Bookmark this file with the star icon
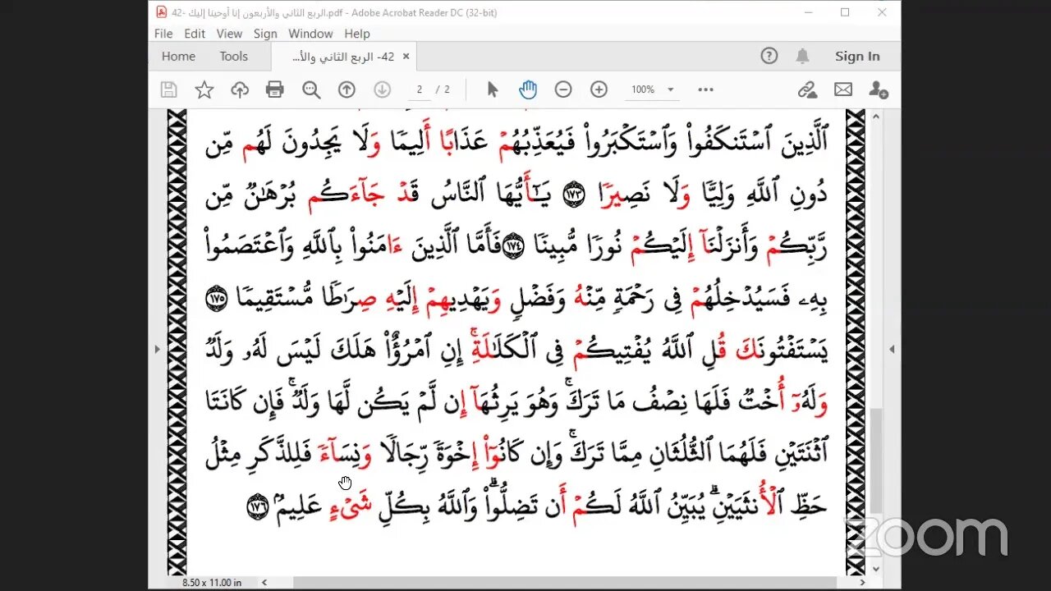The width and height of the screenshot is (1051, 591). (x=204, y=89)
